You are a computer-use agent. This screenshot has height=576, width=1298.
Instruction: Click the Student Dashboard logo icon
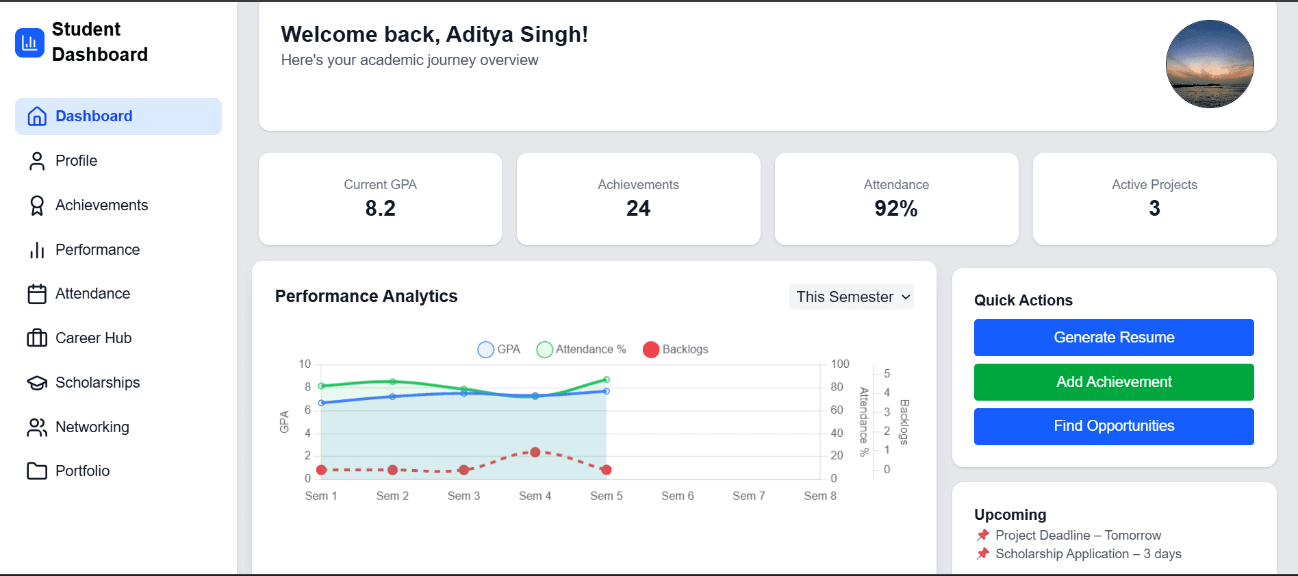29,42
